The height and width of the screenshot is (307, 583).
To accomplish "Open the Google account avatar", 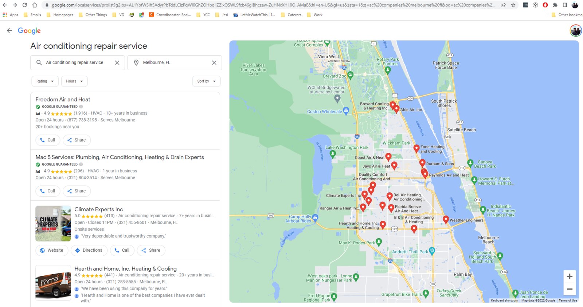I will click(576, 31).
